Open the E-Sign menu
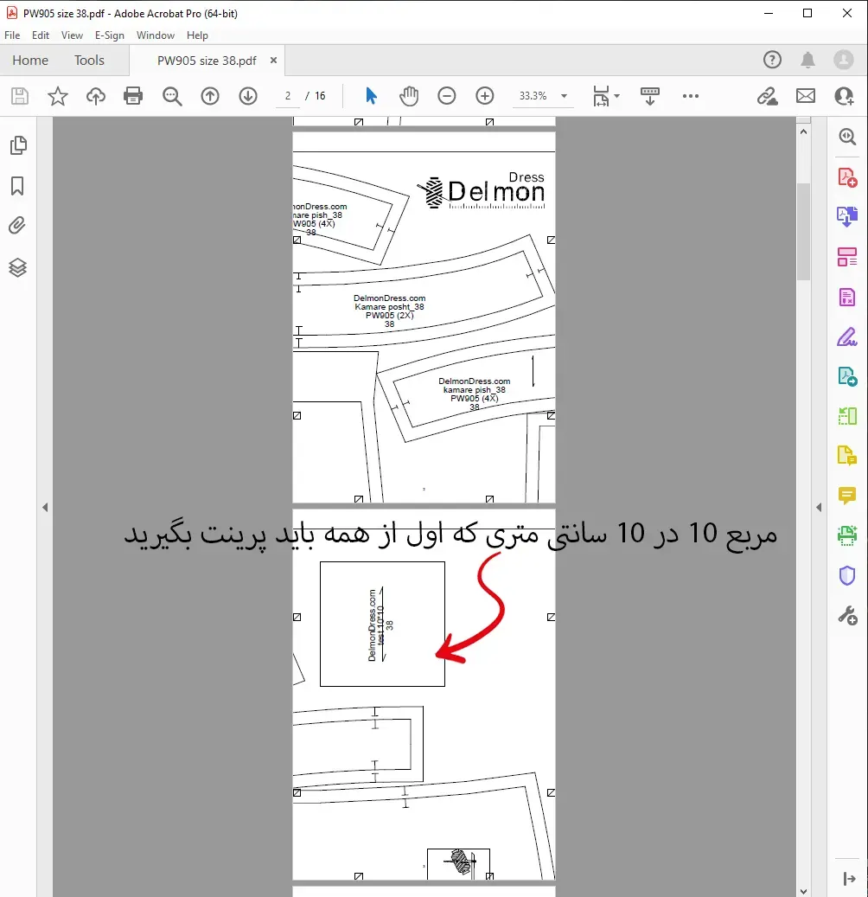 [110, 35]
